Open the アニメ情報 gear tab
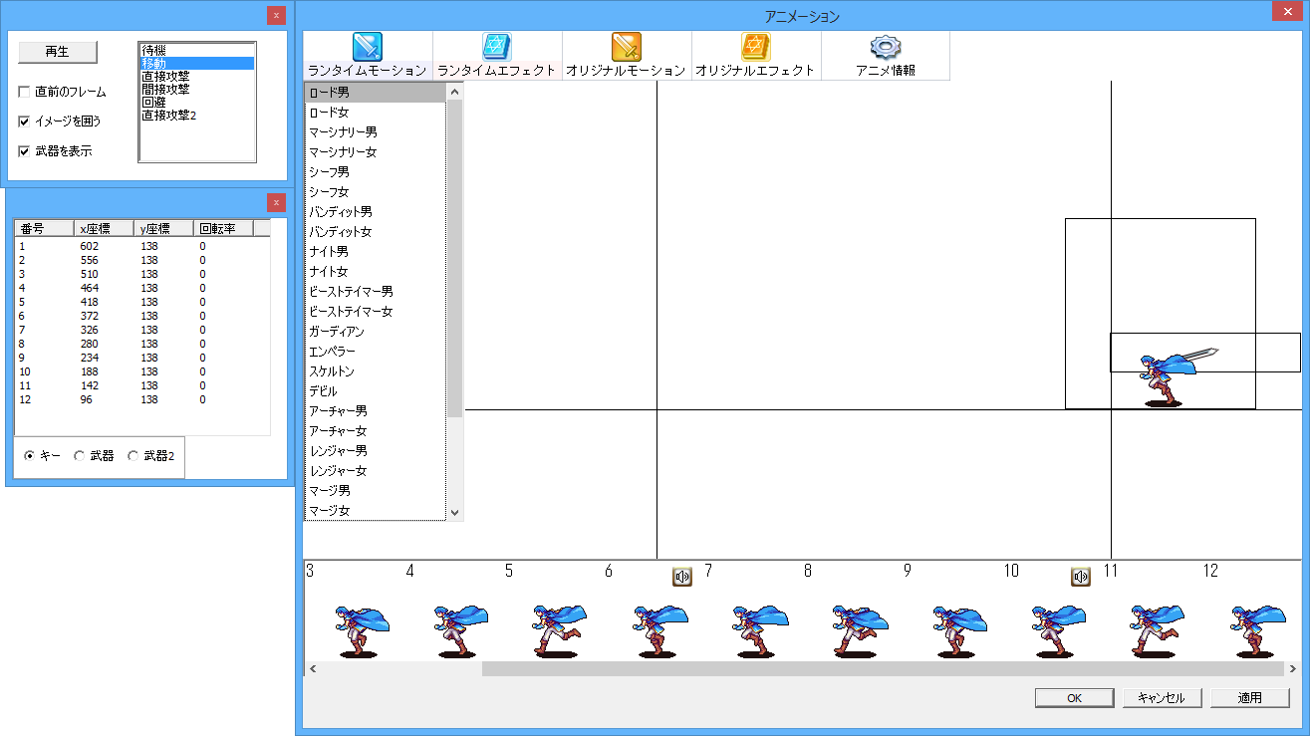Image resolution: width=1310 pixels, height=736 pixels. coord(886,56)
